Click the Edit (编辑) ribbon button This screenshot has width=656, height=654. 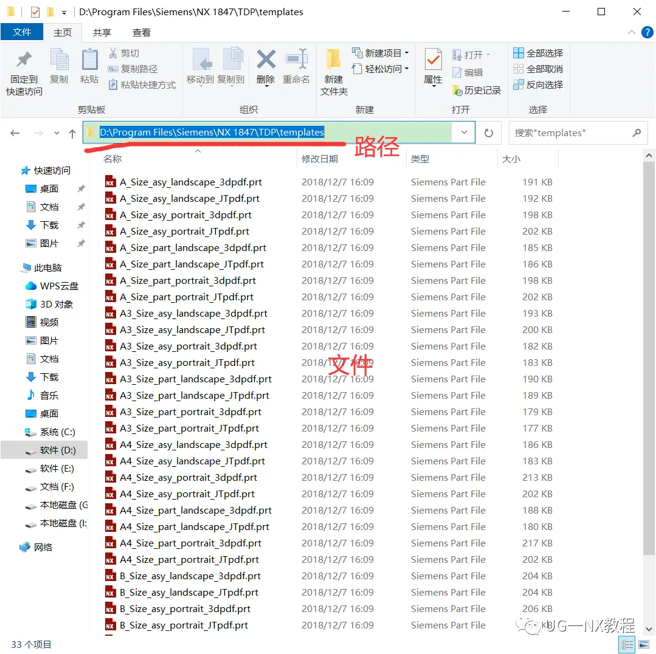(468, 72)
